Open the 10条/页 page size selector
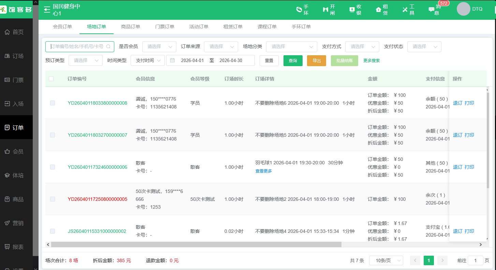496x270 pixels. tap(386, 260)
